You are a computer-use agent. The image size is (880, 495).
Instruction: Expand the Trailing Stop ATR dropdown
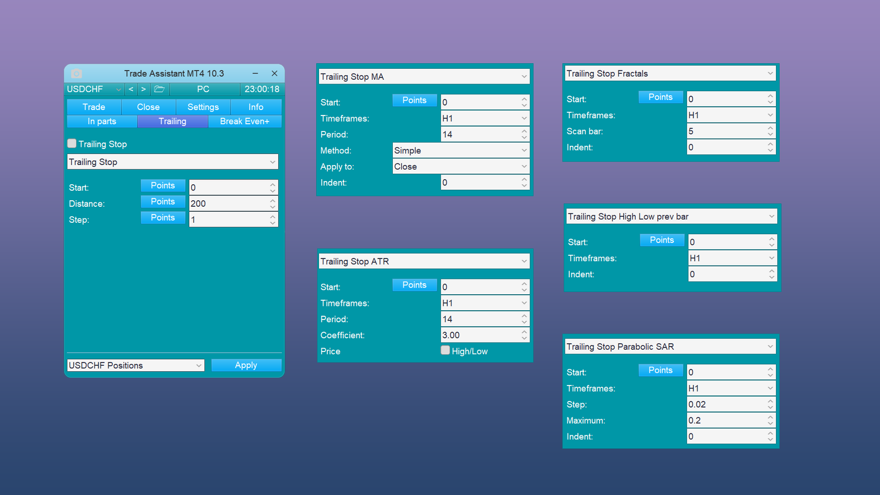coord(424,261)
